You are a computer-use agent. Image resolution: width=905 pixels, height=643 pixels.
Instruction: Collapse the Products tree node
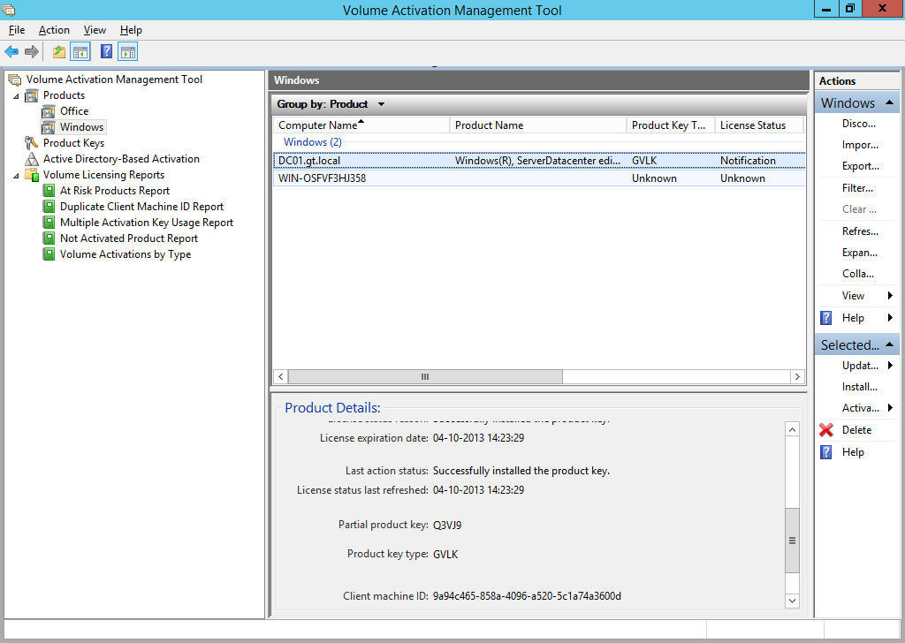pyautogui.click(x=16, y=96)
